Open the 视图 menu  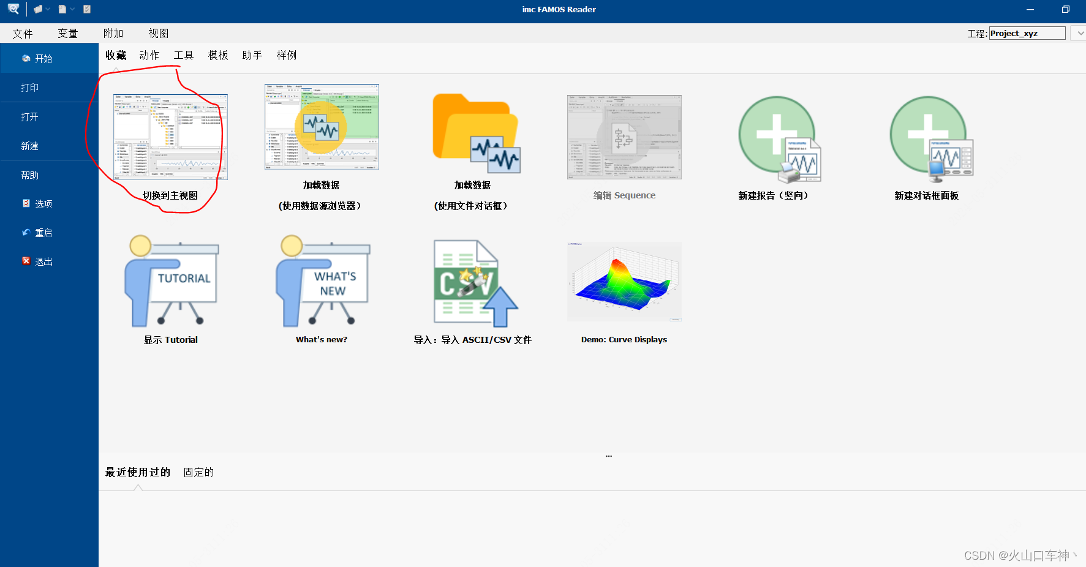(x=159, y=34)
